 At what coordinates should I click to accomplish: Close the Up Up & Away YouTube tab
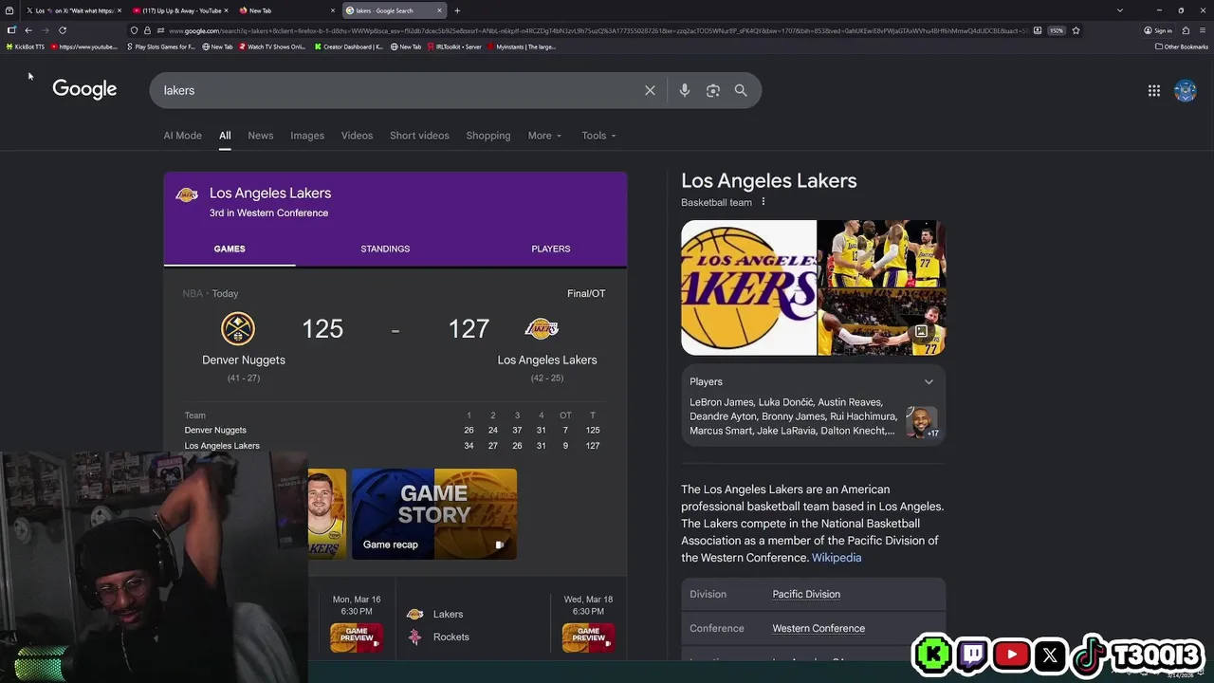pos(227,10)
